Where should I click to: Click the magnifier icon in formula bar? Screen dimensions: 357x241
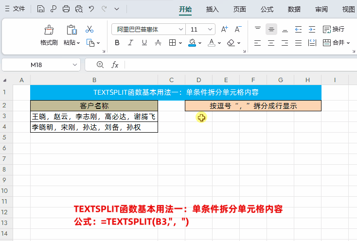(100, 65)
